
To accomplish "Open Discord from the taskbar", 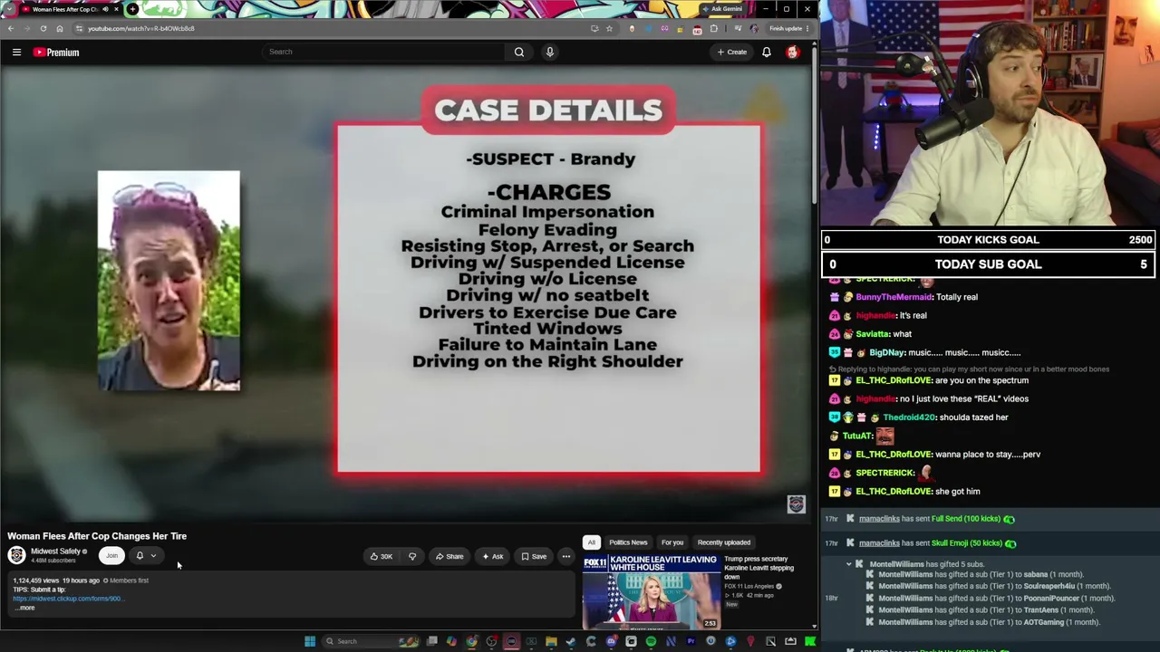I will (x=611, y=641).
